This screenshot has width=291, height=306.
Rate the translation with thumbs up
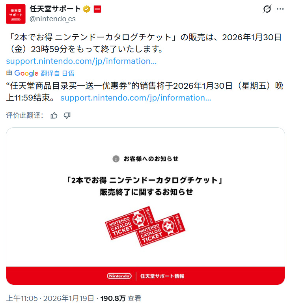point(54,116)
